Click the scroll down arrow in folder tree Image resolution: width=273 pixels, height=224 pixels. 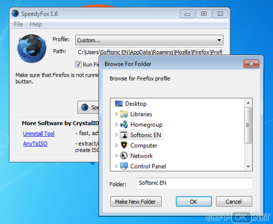248,167
